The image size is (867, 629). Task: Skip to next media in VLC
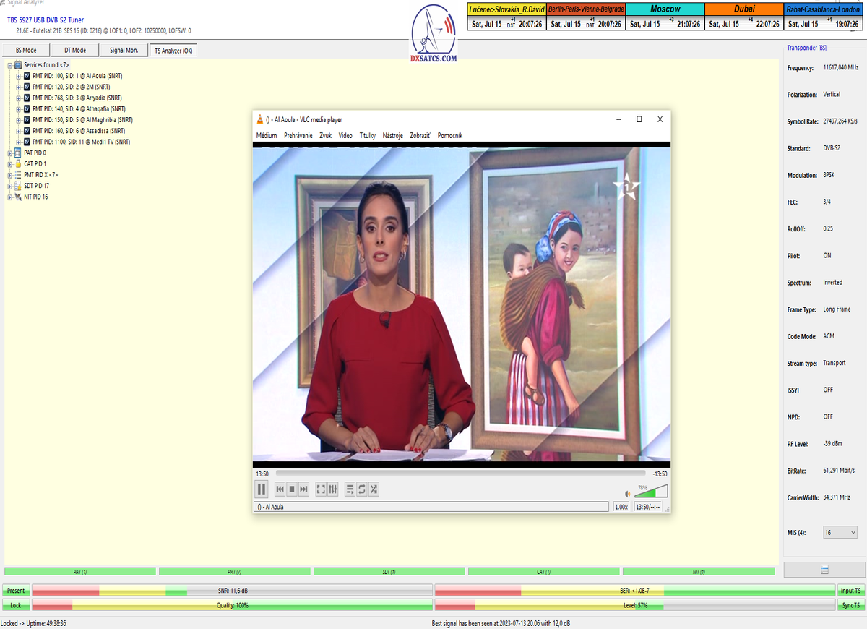pyautogui.click(x=304, y=489)
